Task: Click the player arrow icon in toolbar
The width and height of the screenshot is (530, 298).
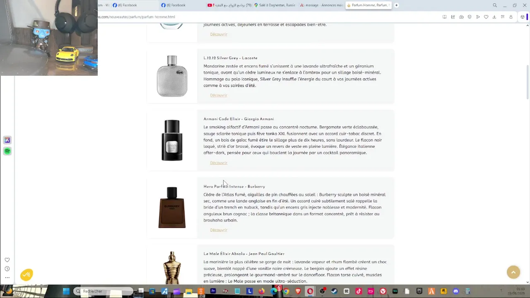Action: [x=478, y=17]
